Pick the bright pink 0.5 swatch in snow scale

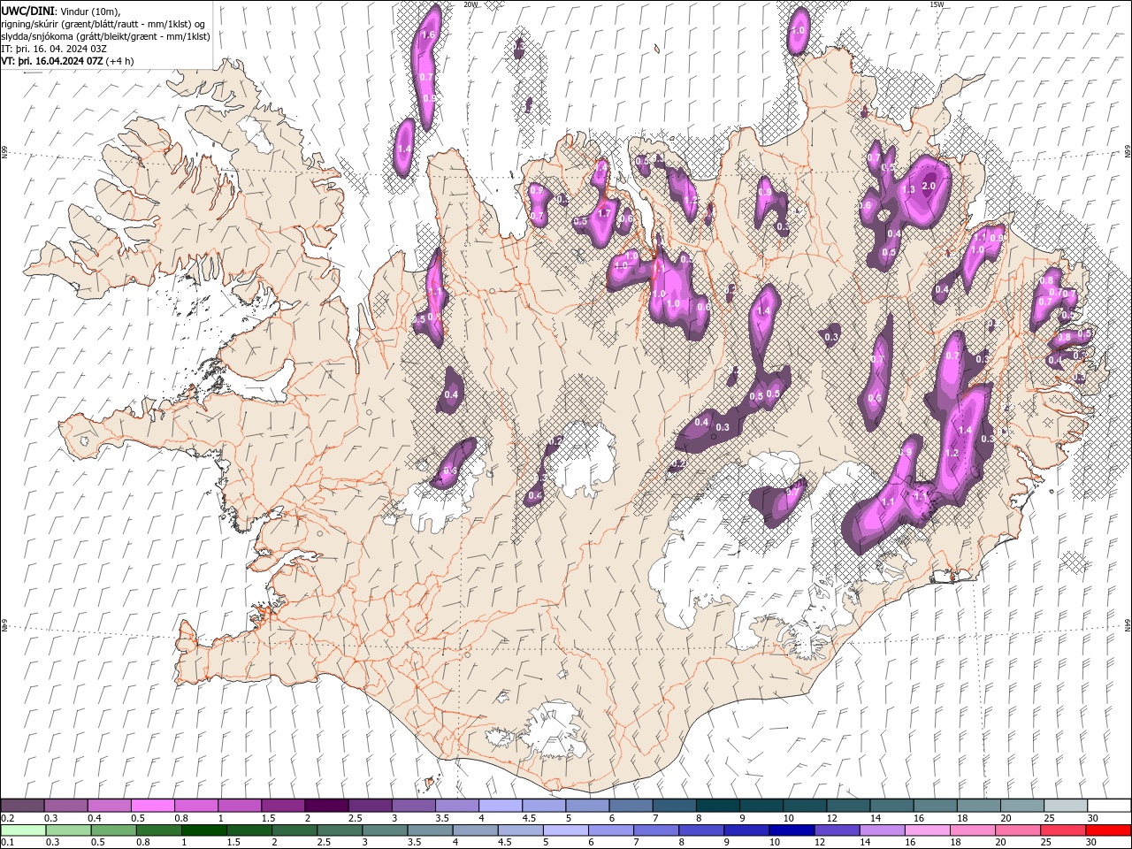click(x=152, y=806)
